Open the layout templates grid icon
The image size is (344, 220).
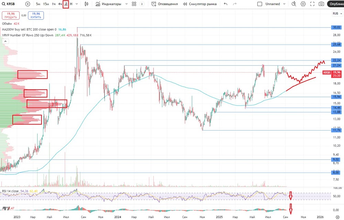134,4
